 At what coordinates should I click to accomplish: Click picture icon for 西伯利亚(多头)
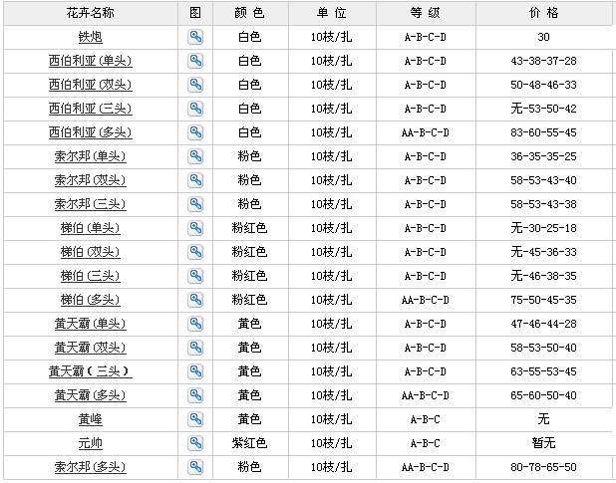pos(195,132)
